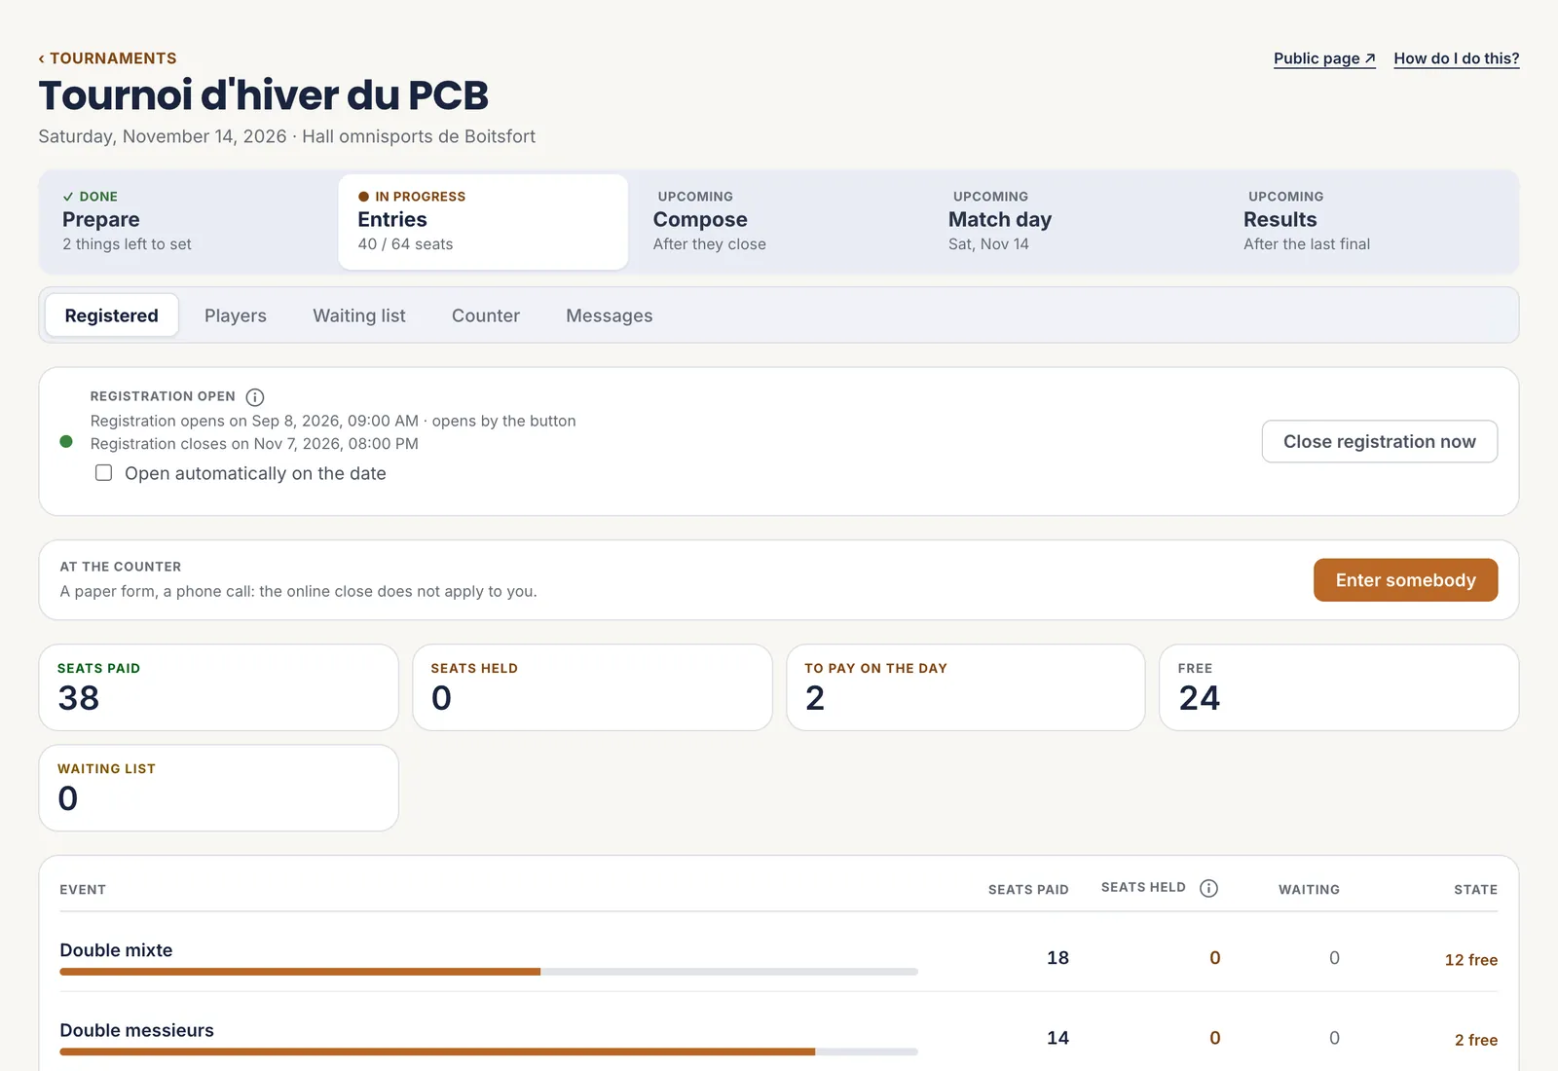Viewport: 1558px width, 1071px height.
Task: Open the Public page link
Action: tap(1324, 58)
